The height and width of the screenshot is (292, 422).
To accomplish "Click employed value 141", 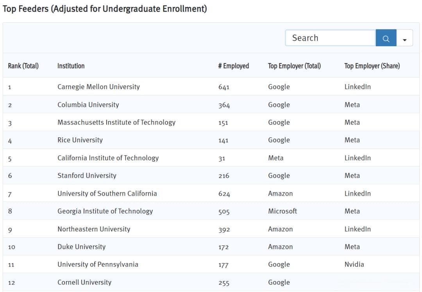I will tap(223, 141).
